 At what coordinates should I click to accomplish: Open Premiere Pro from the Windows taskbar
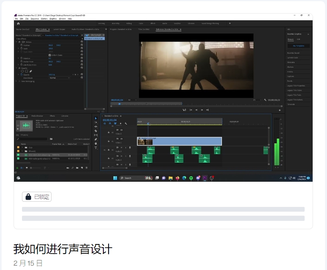pos(205,178)
